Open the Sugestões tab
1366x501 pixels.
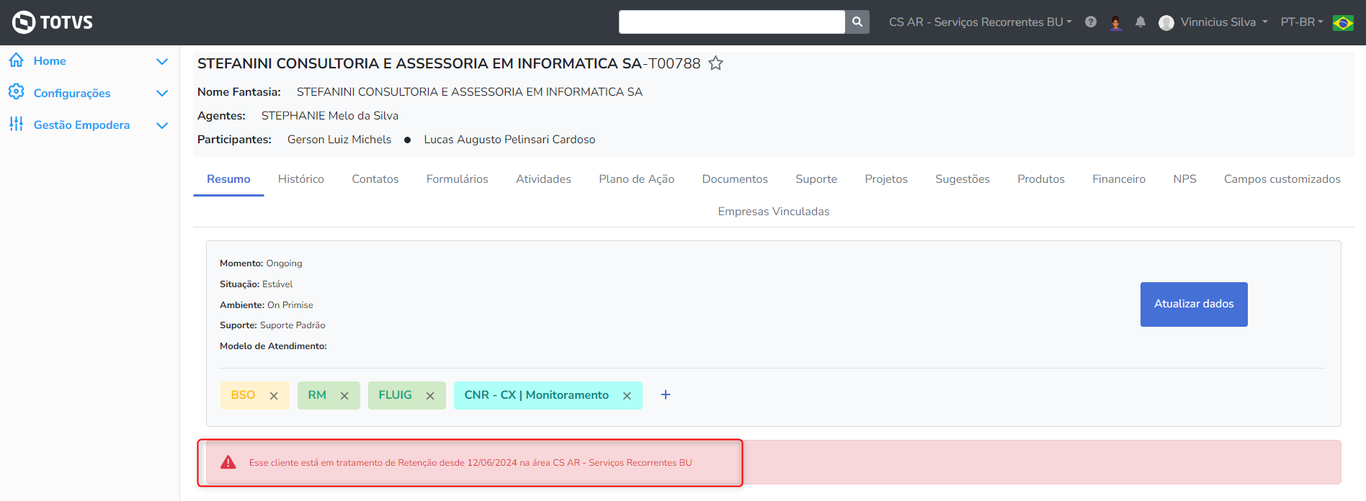coord(963,179)
